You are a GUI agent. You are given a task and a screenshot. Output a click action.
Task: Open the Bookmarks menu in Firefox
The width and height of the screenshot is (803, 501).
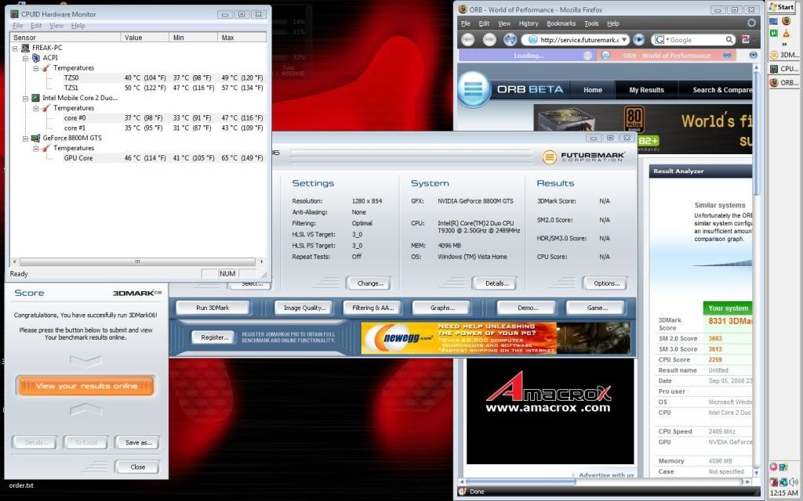(561, 23)
